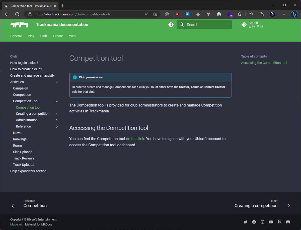
Task: Open the Vue devtools extension
Action: coord(208,14)
